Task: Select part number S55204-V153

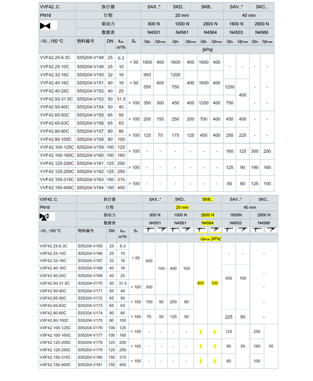Action: pos(90,99)
